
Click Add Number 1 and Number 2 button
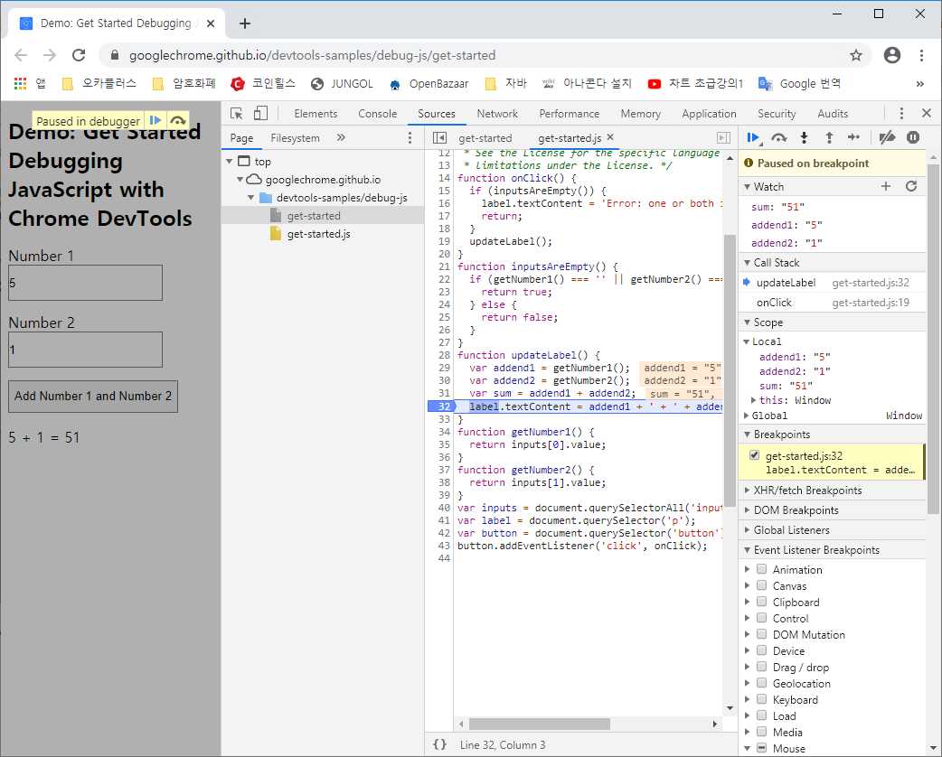[93, 397]
